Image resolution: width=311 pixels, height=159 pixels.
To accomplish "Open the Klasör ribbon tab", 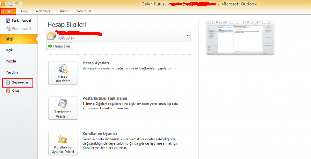I will (x=64, y=11).
